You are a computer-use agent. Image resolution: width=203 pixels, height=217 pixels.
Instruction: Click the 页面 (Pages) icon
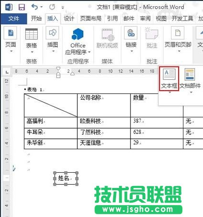tap(11, 33)
